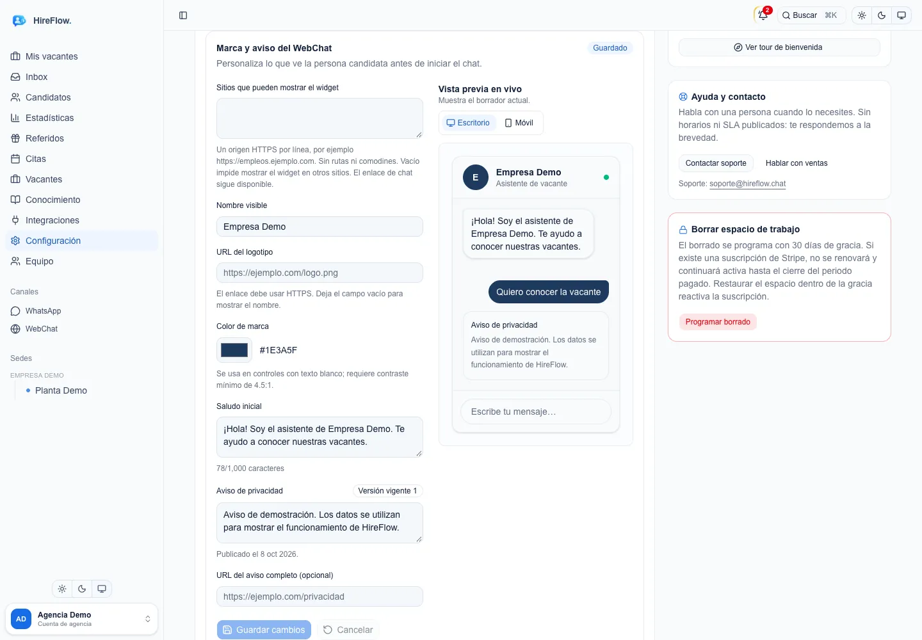
Task: Click the Saludo inicial text area
Action: pyautogui.click(x=319, y=437)
